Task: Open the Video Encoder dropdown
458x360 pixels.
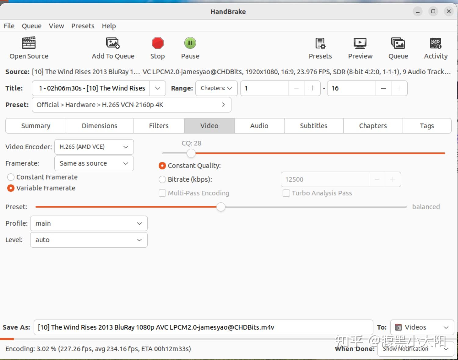Action: pyautogui.click(x=94, y=147)
